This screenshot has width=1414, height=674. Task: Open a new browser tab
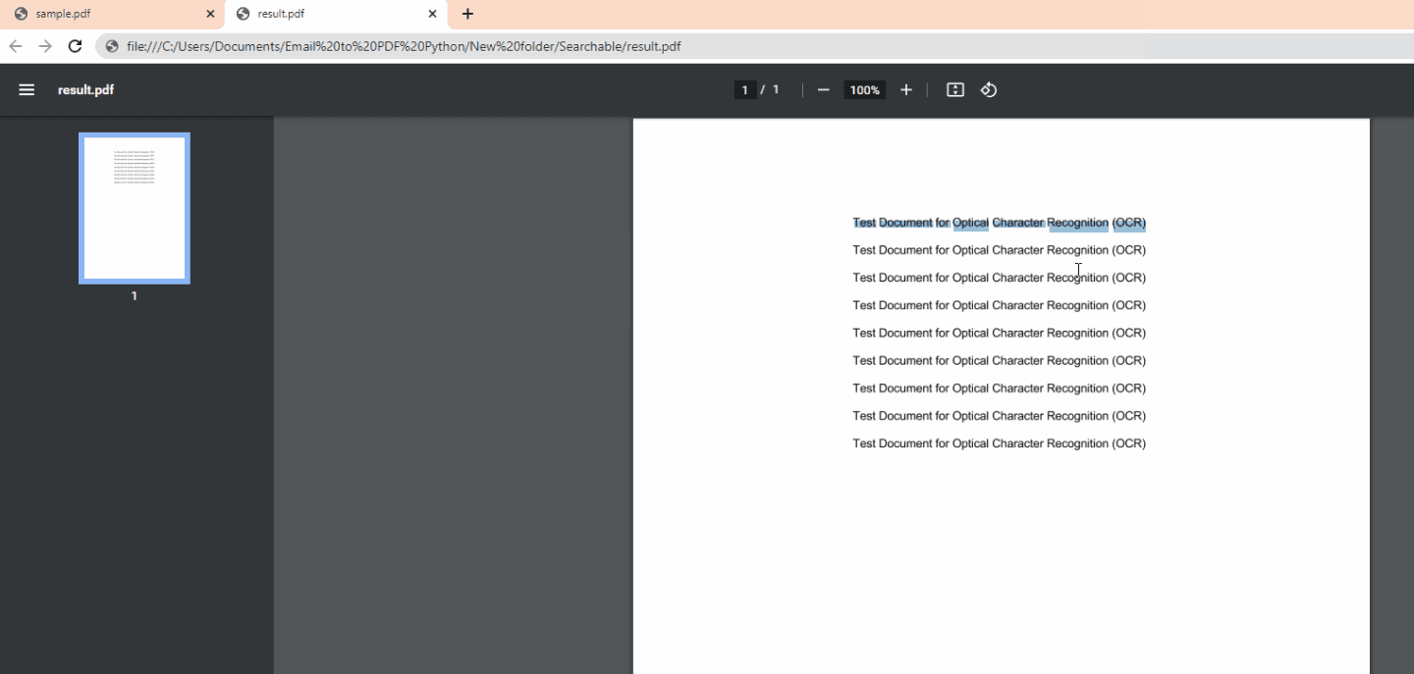466,14
